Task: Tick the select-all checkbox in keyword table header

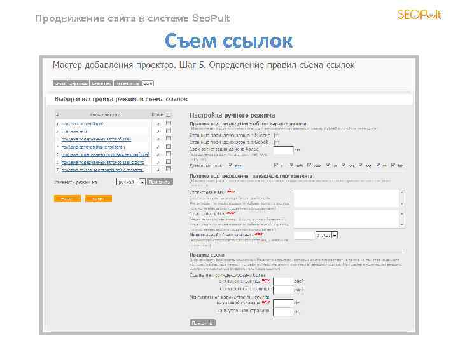Action: point(169,114)
